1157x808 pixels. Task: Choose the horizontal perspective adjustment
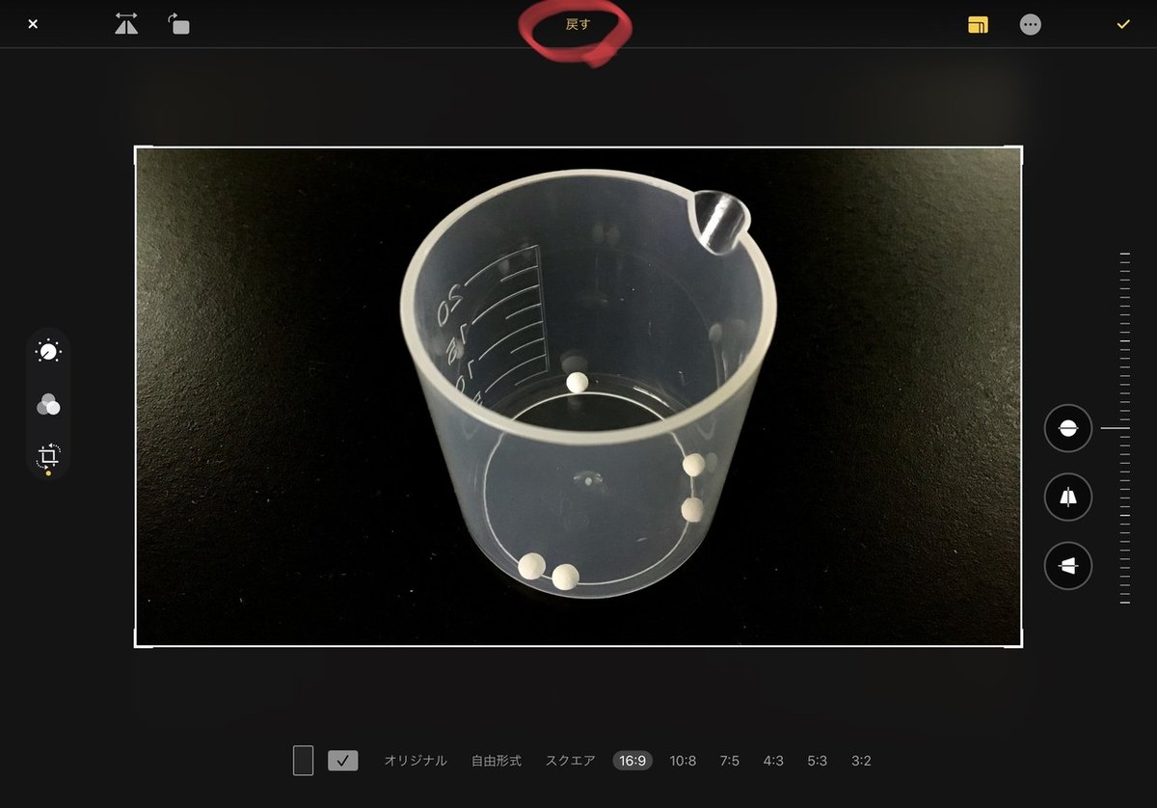coord(1068,566)
